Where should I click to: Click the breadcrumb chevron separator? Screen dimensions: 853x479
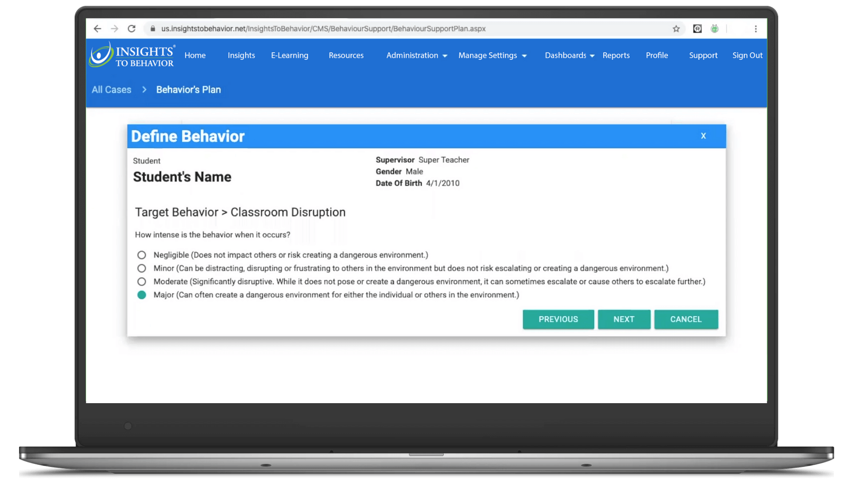tap(144, 90)
